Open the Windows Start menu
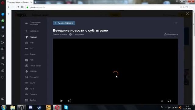This screenshot has width=195, height=110. tap(4, 107)
